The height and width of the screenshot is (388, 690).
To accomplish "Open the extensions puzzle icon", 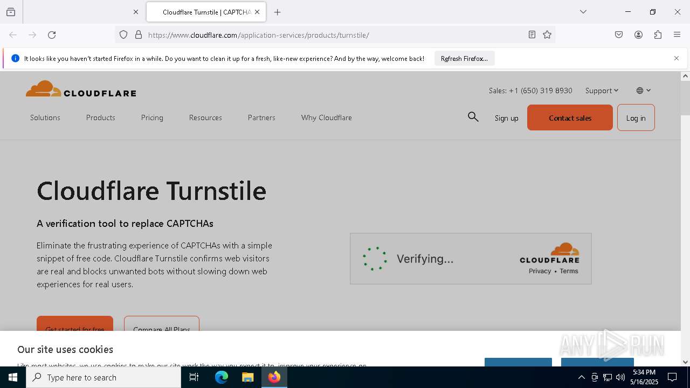I will coord(658,35).
